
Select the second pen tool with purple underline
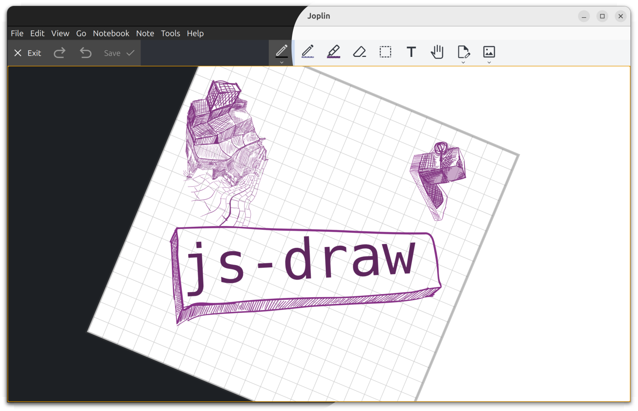click(x=308, y=51)
